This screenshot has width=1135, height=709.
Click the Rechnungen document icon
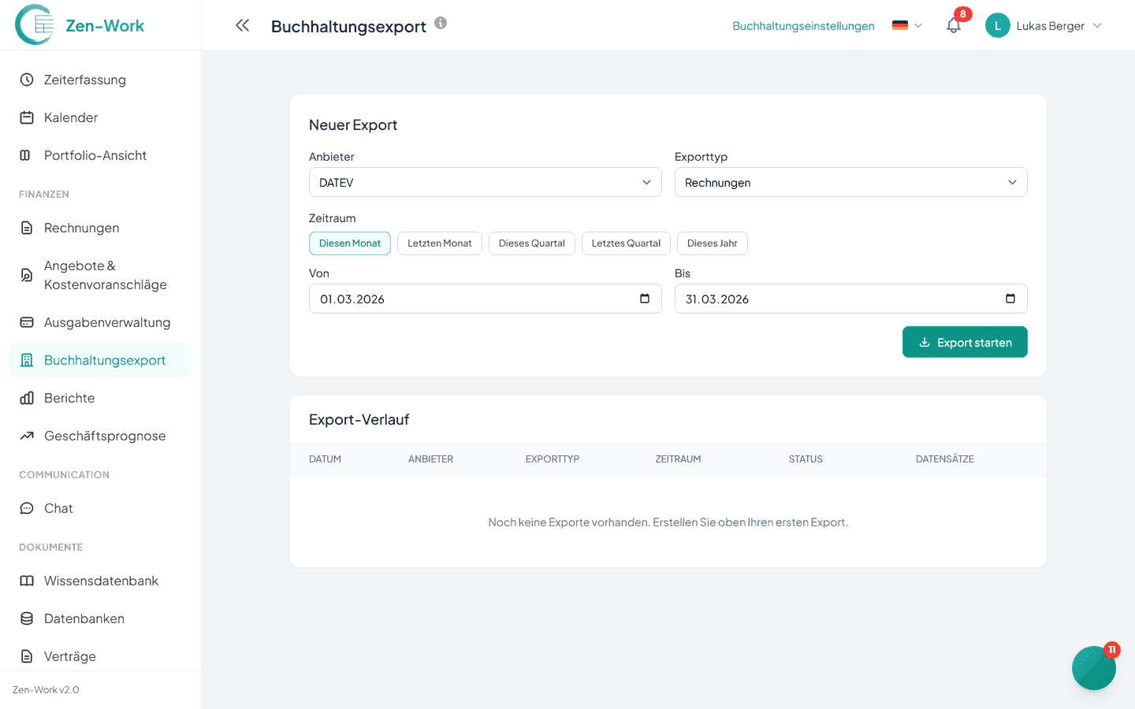[27, 228]
